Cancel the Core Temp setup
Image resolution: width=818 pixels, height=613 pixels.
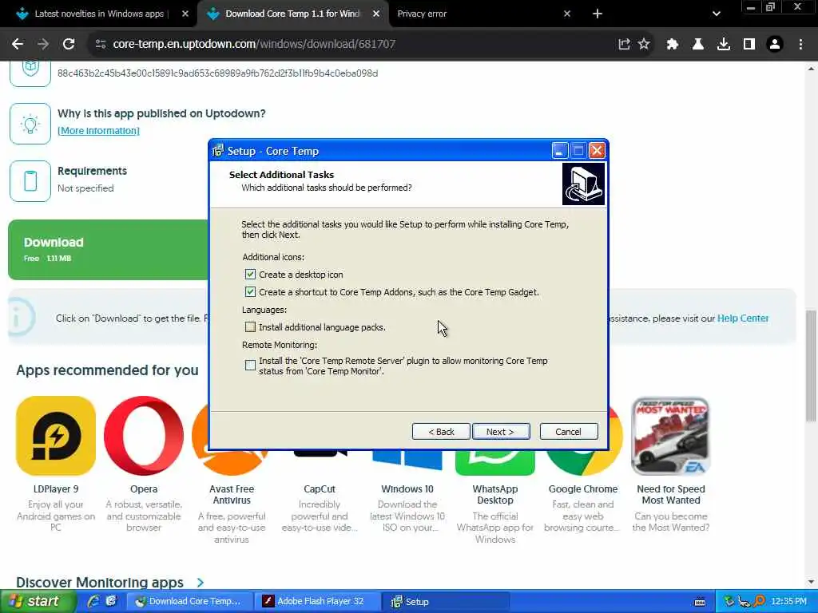coord(569,432)
